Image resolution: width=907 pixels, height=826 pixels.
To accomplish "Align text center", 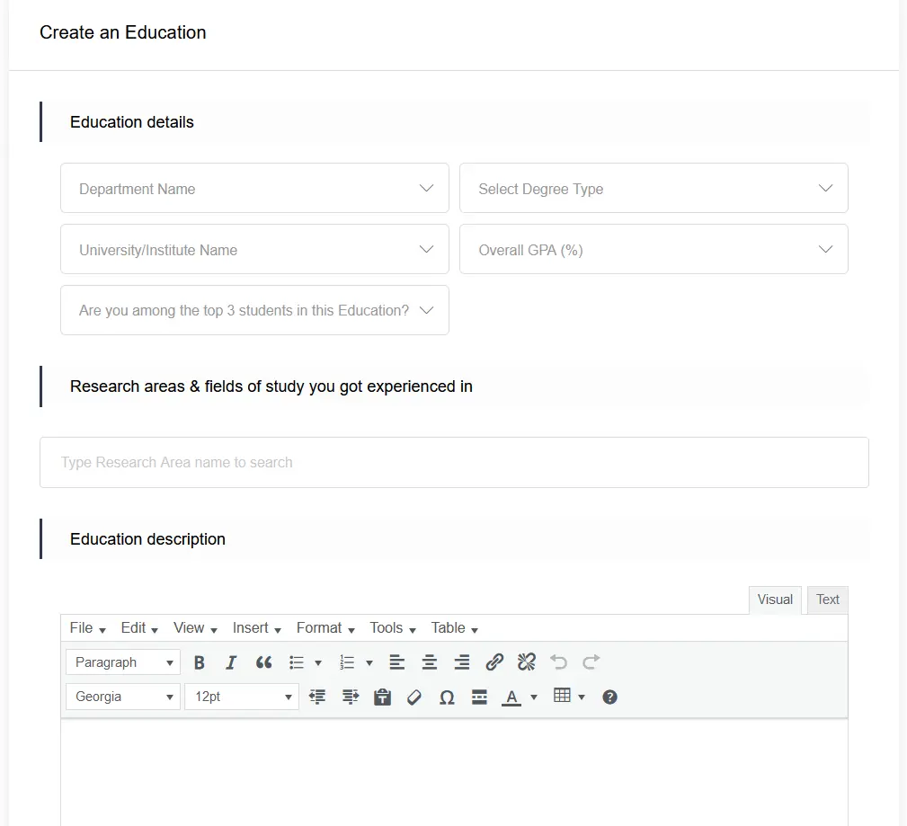I will click(x=429, y=662).
